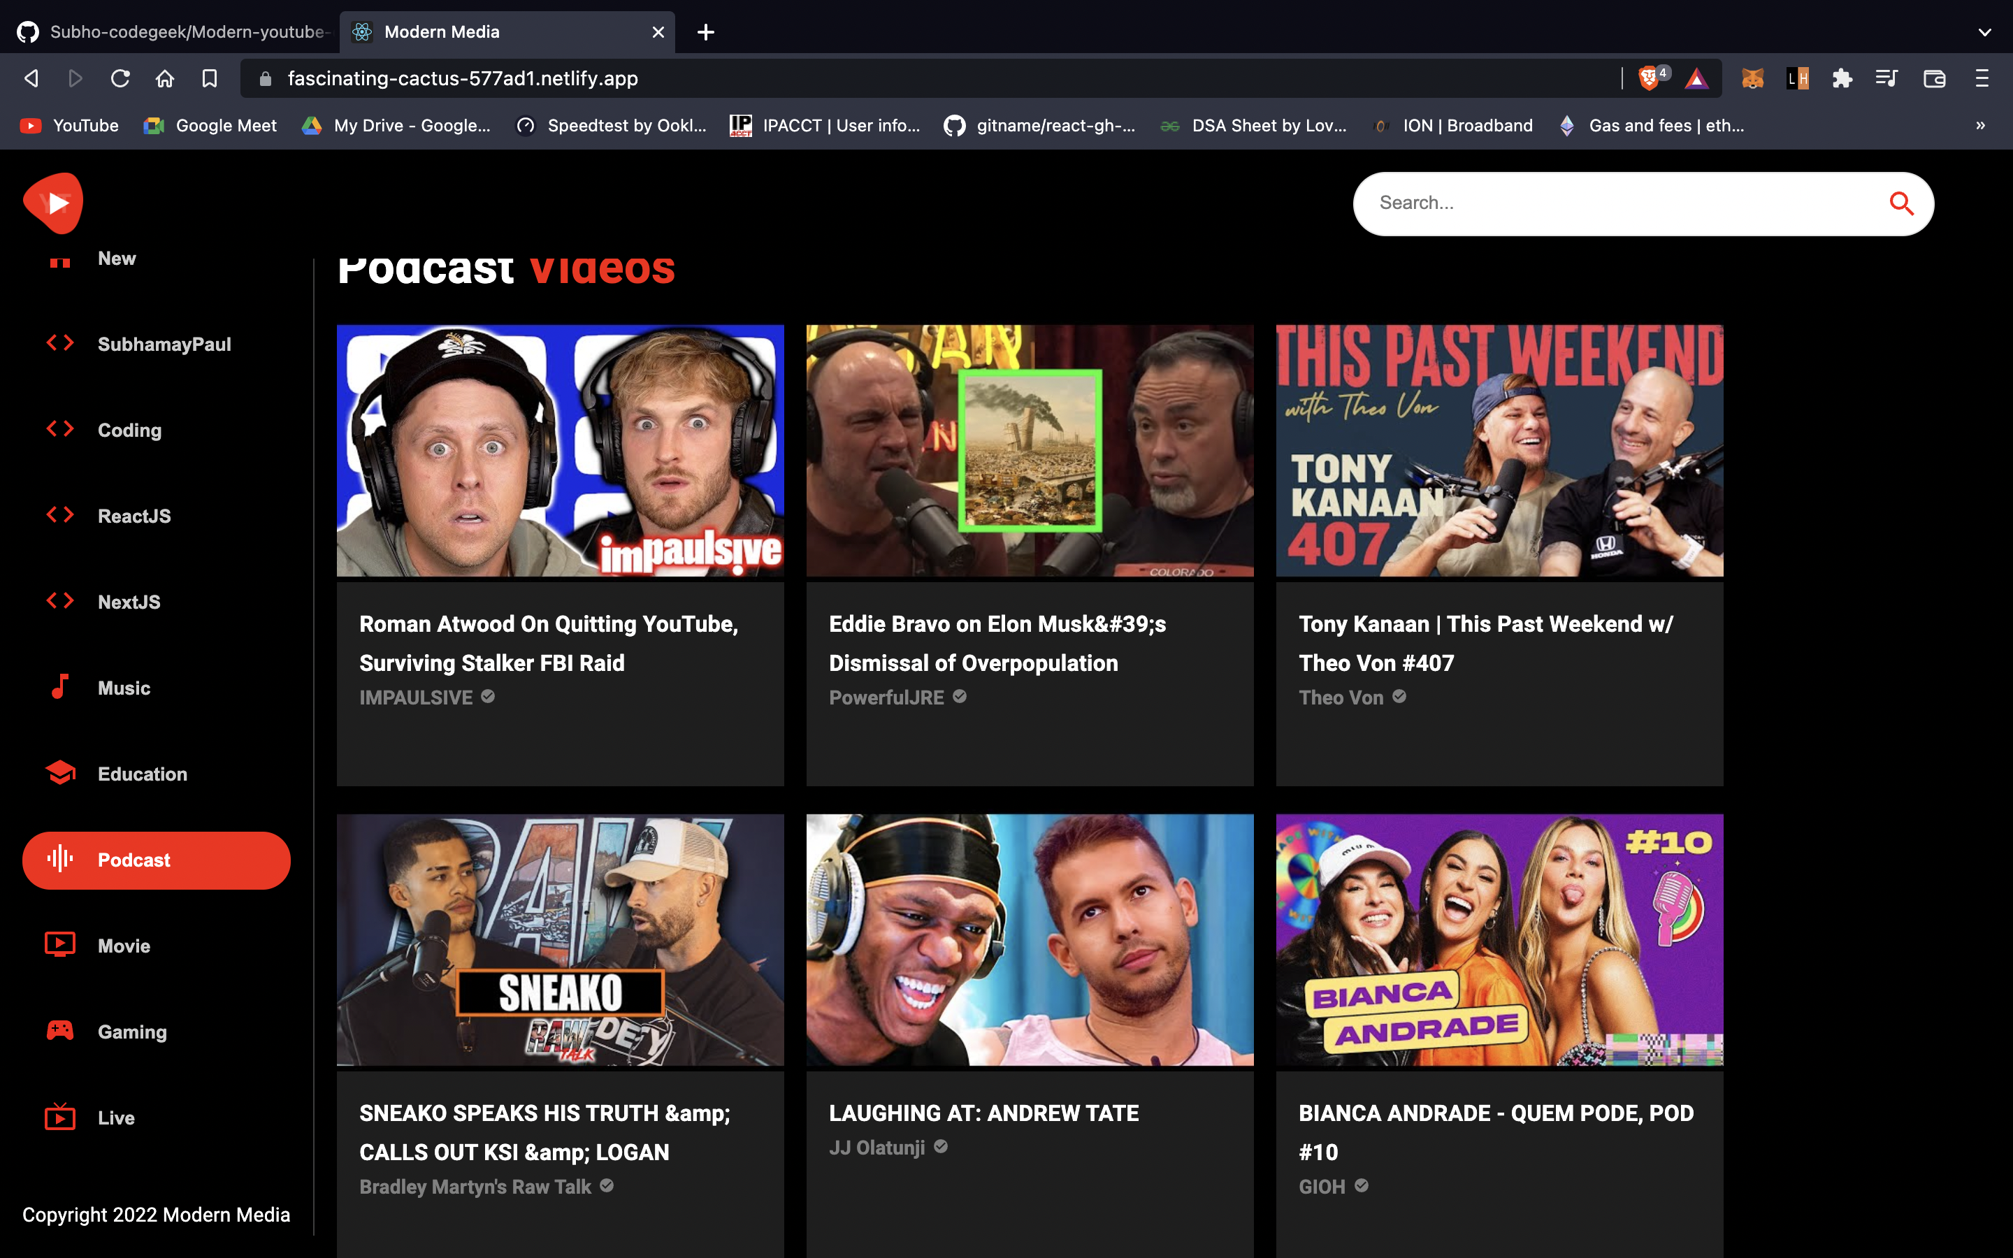Open the Music category in sidebar

click(123, 688)
